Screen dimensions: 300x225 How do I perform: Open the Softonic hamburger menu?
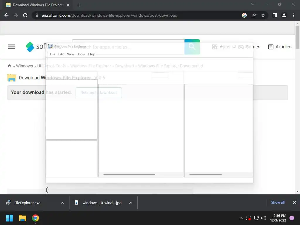[x=12, y=47]
